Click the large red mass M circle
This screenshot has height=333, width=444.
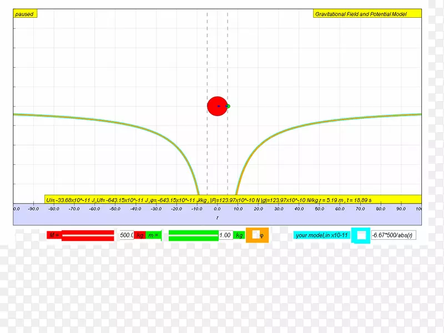(x=215, y=106)
